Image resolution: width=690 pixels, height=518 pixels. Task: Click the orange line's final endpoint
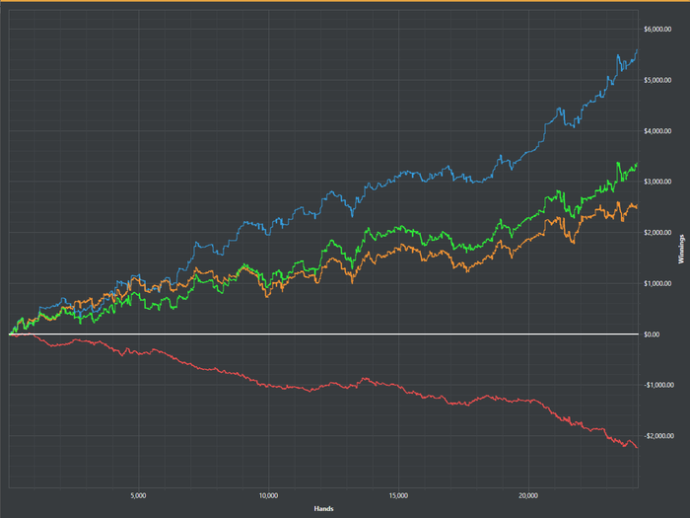click(x=637, y=207)
